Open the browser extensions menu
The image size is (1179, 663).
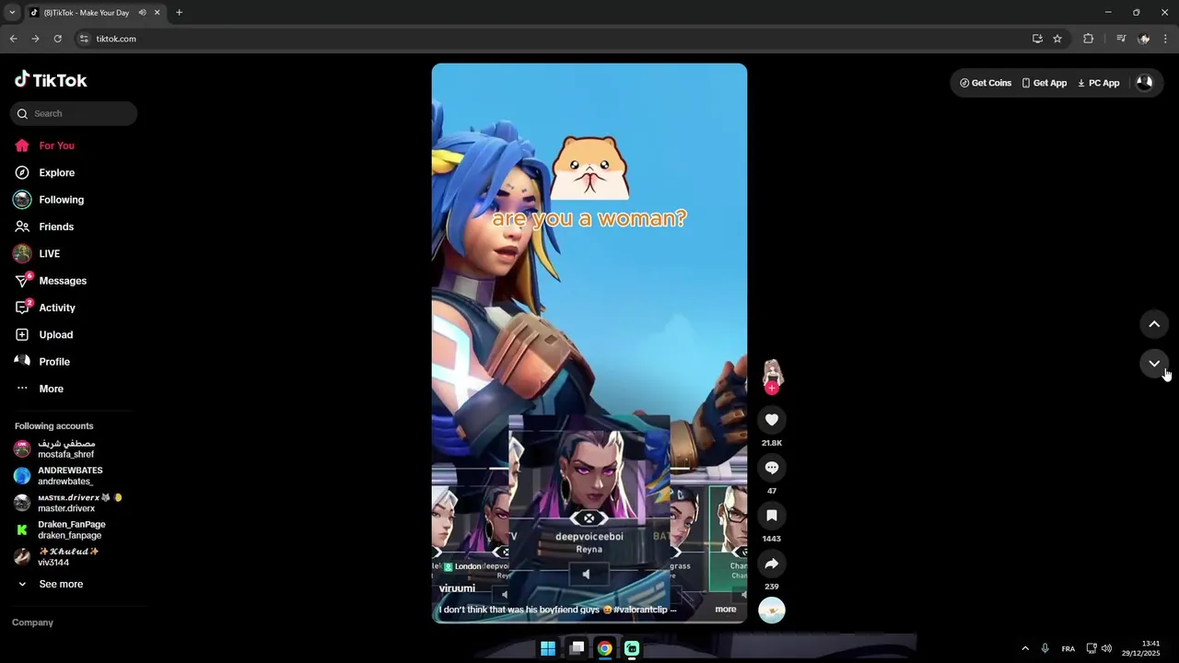click(1089, 39)
